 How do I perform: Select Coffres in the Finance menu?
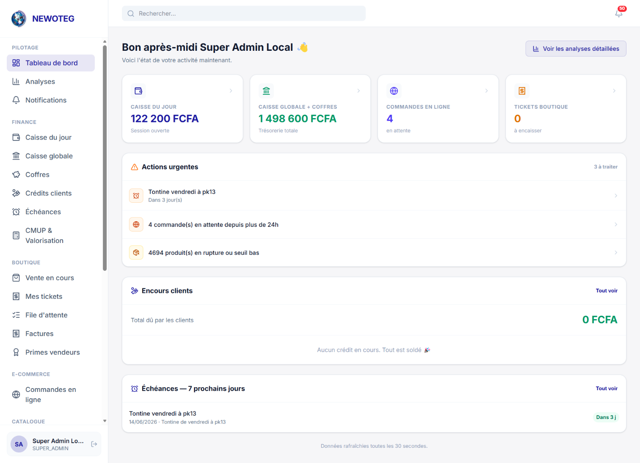[x=51, y=175]
